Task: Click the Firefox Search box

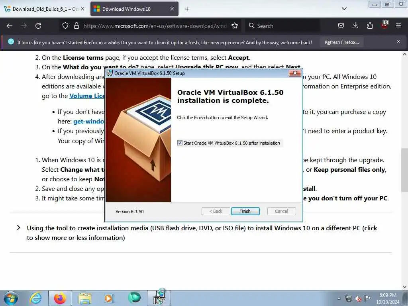Action: pyautogui.click(x=282, y=26)
